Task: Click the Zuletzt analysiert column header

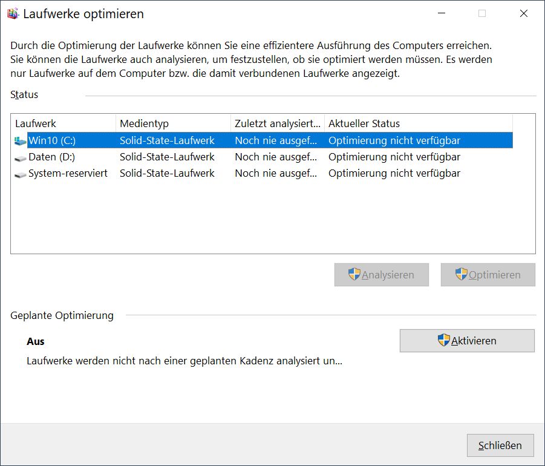Action: point(278,123)
